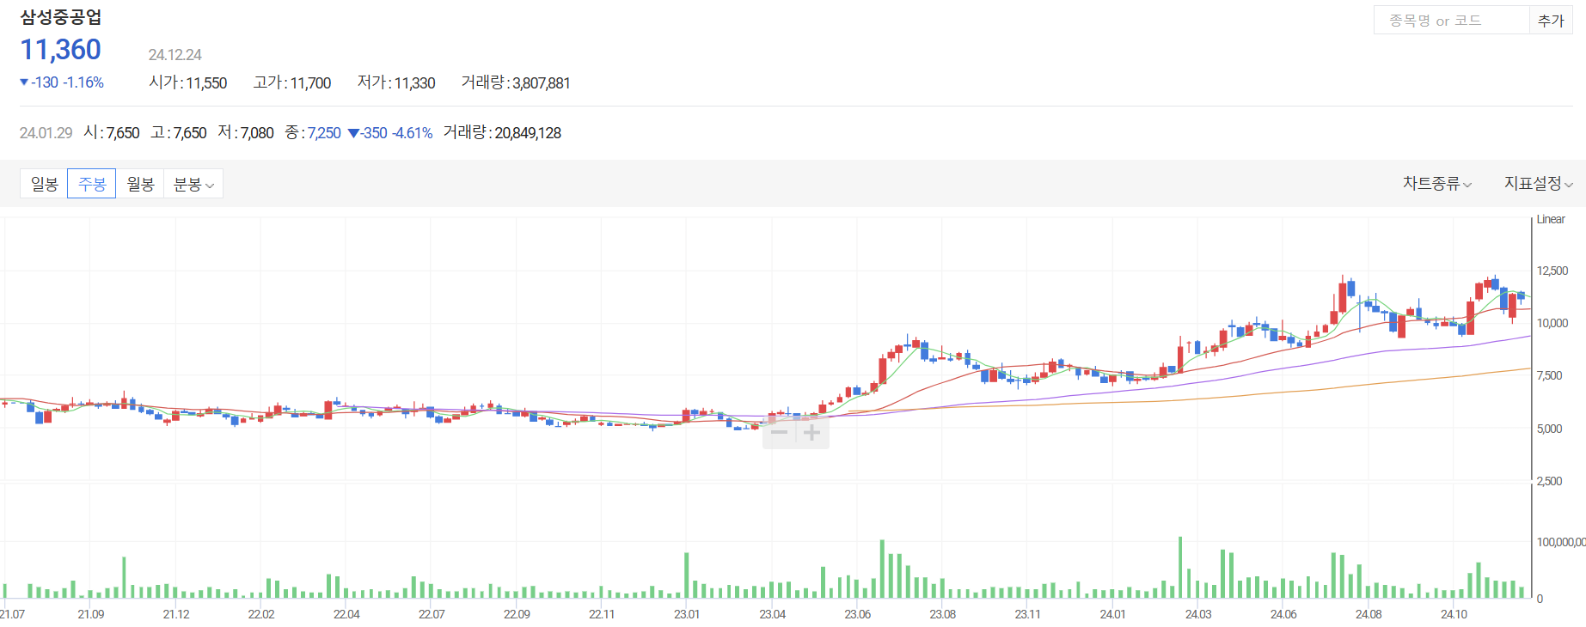This screenshot has width=1586, height=627.
Task: Click the 24.08 date axis label
Action: [x=1369, y=614]
